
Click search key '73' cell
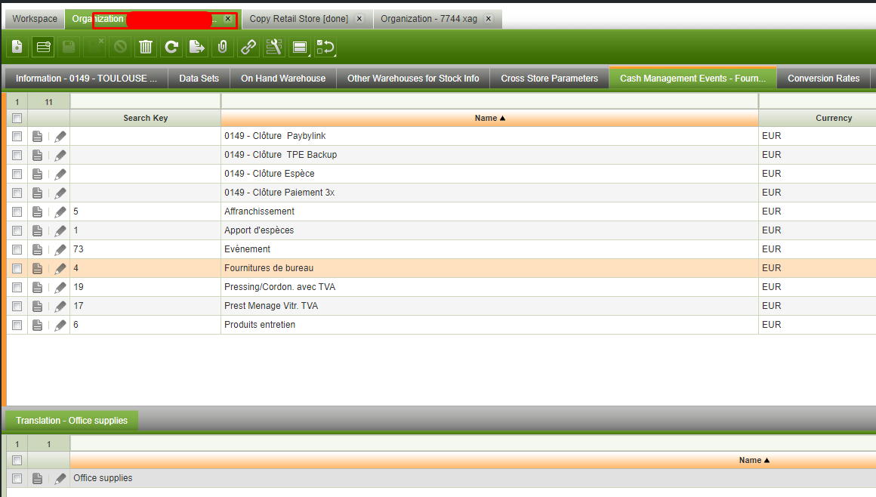click(x=145, y=249)
